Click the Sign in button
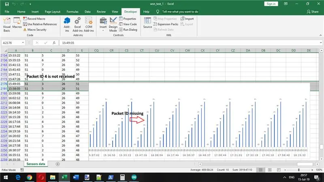Screen dimensions: 324x182 point(271,4)
